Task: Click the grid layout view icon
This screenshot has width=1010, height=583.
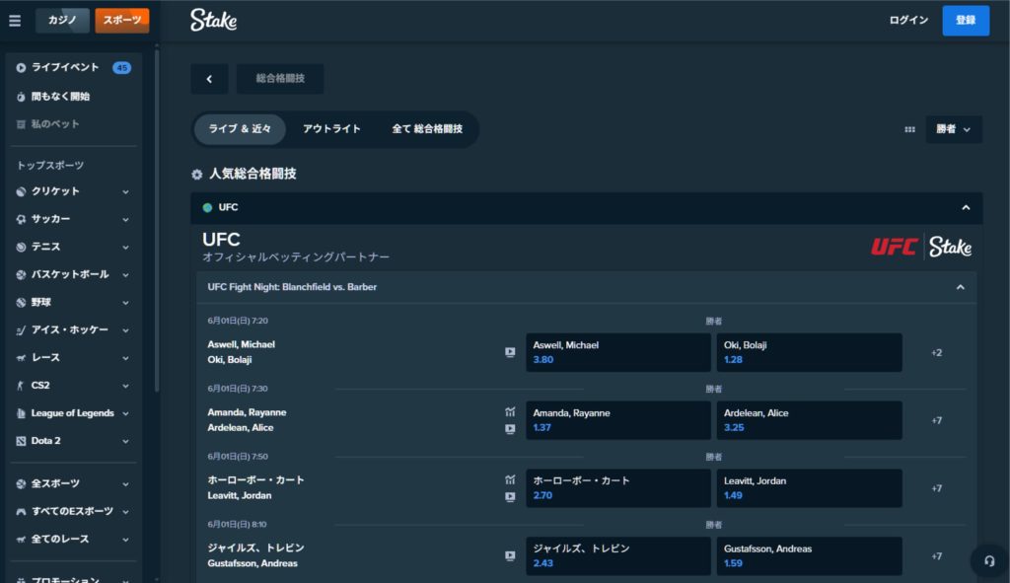Action: tap(909, 129)
